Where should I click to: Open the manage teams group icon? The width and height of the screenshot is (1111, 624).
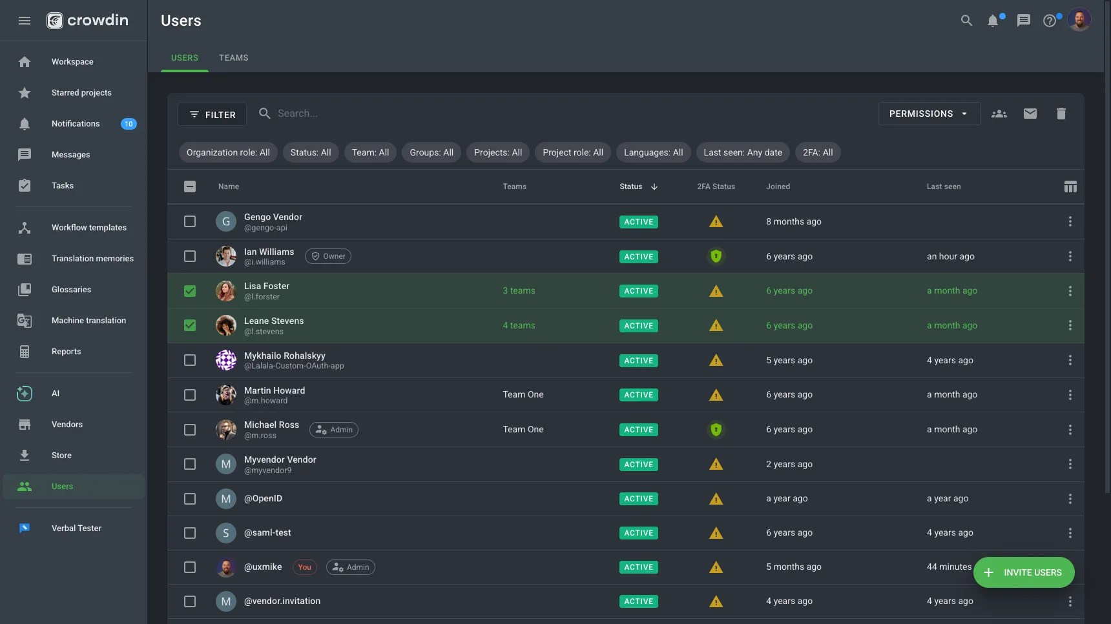click(x=999, y=114)
